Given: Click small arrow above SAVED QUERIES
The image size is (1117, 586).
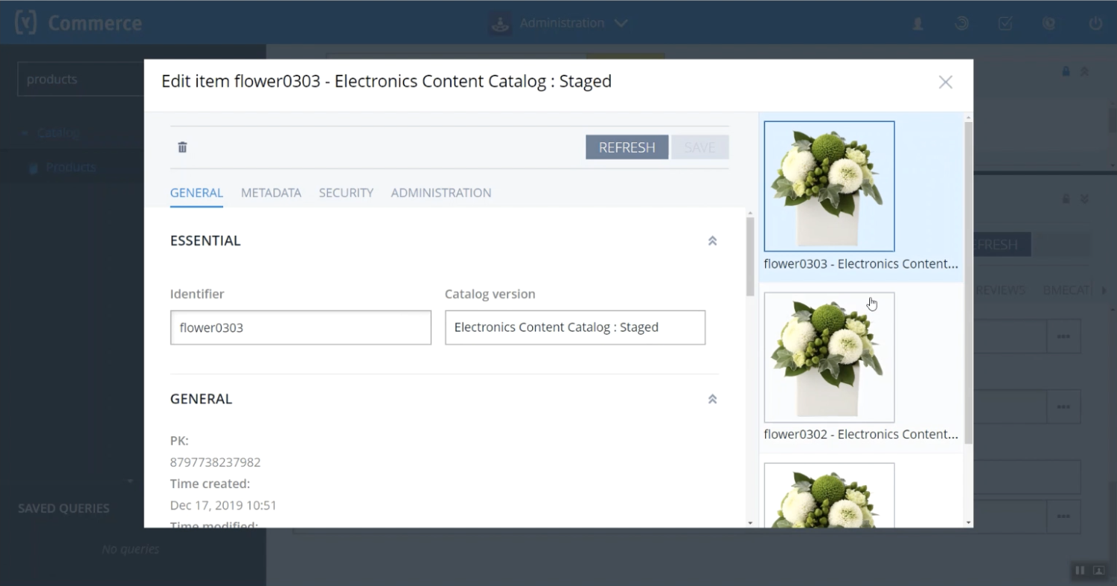Looking at the screenshot, I should [130, 480].
